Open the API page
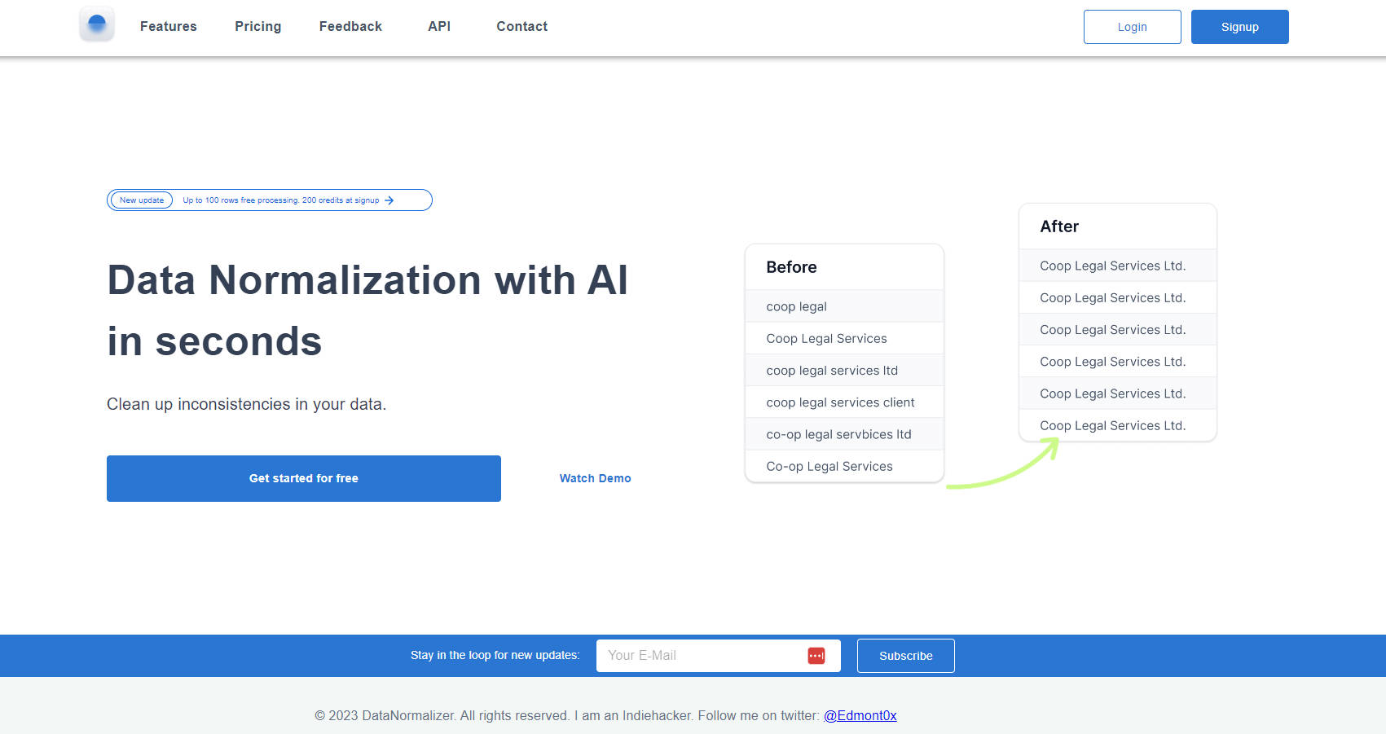1386x734 pixels. 439,26
